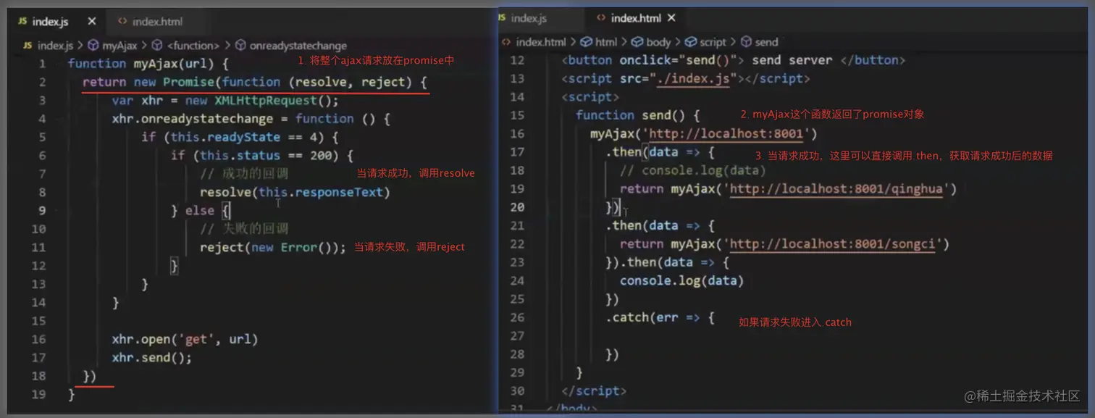Click '// console.log(data)' comment on line 18

tap(692, 171)
